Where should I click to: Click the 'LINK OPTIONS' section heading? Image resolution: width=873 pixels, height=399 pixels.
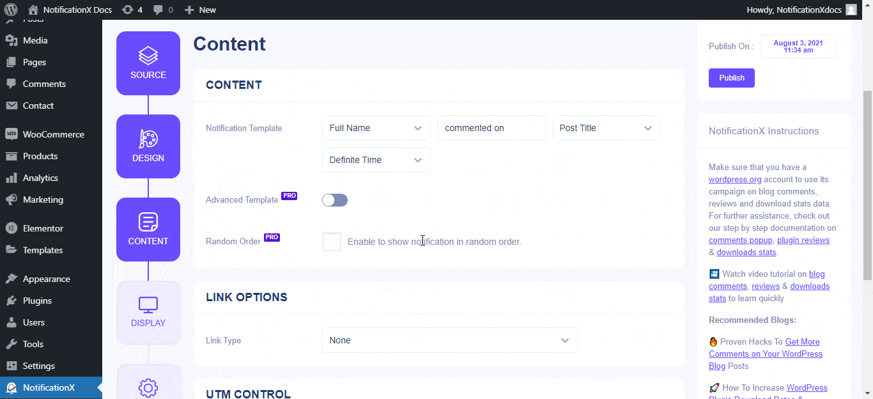(247, 297)
